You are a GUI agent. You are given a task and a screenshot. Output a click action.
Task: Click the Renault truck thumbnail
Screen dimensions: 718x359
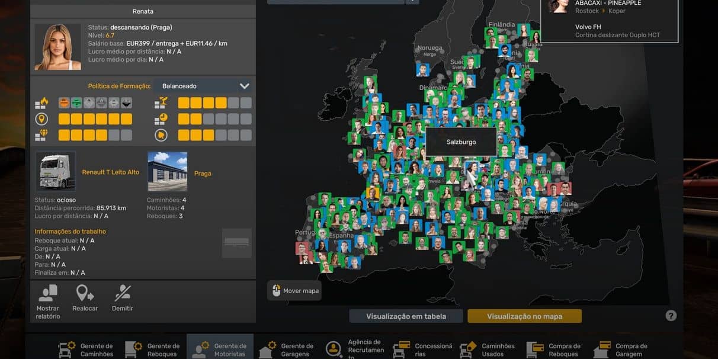click(55, 172)
